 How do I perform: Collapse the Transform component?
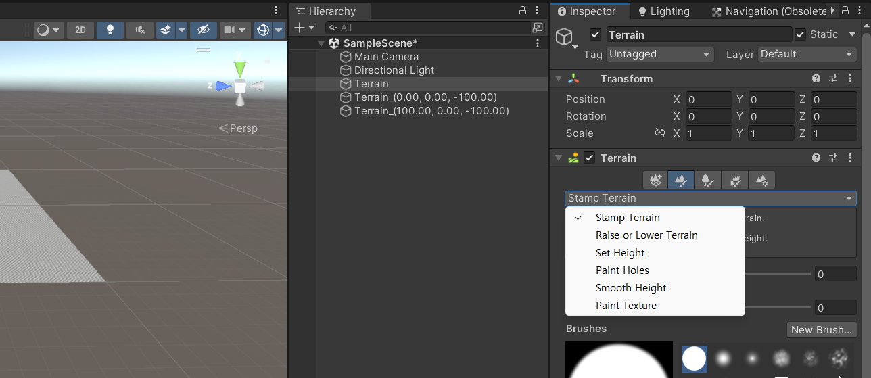coord(559,79)
